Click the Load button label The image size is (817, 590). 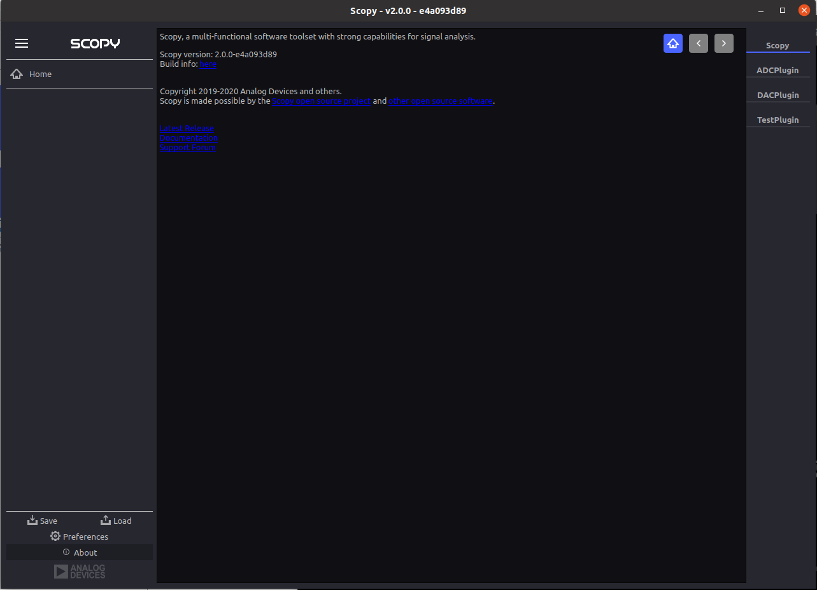(122, 521)
